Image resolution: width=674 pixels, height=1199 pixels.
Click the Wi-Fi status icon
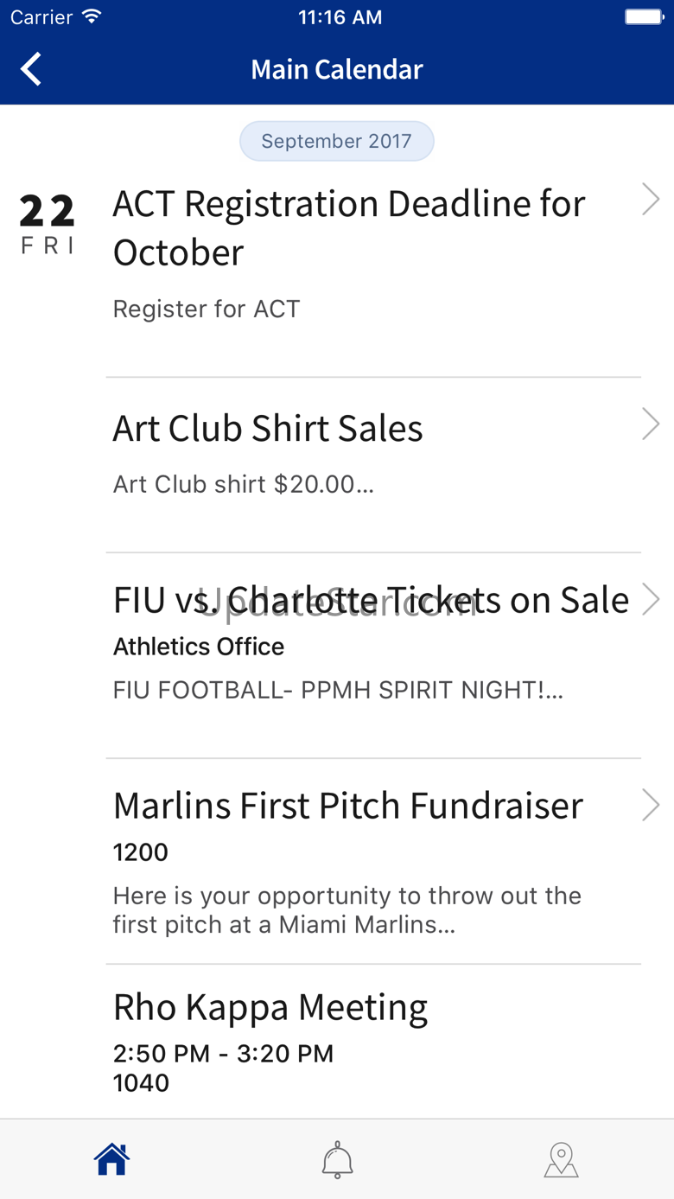(x=91, y=16)
